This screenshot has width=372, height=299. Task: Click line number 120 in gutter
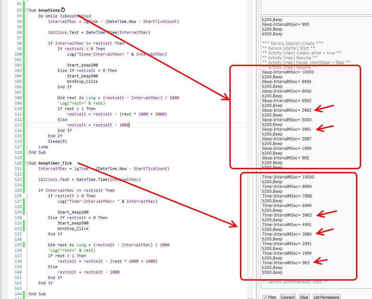point(18,163)
